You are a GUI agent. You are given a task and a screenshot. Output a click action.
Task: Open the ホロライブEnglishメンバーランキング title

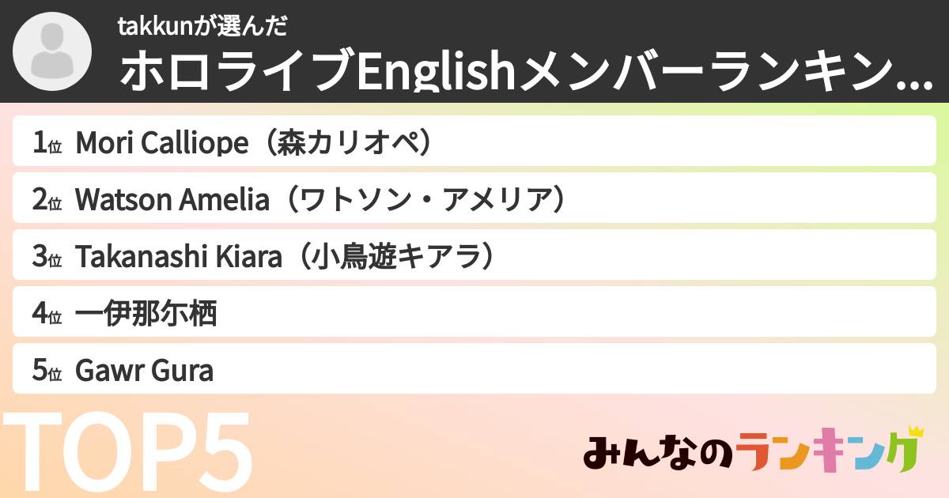[506, 73]
